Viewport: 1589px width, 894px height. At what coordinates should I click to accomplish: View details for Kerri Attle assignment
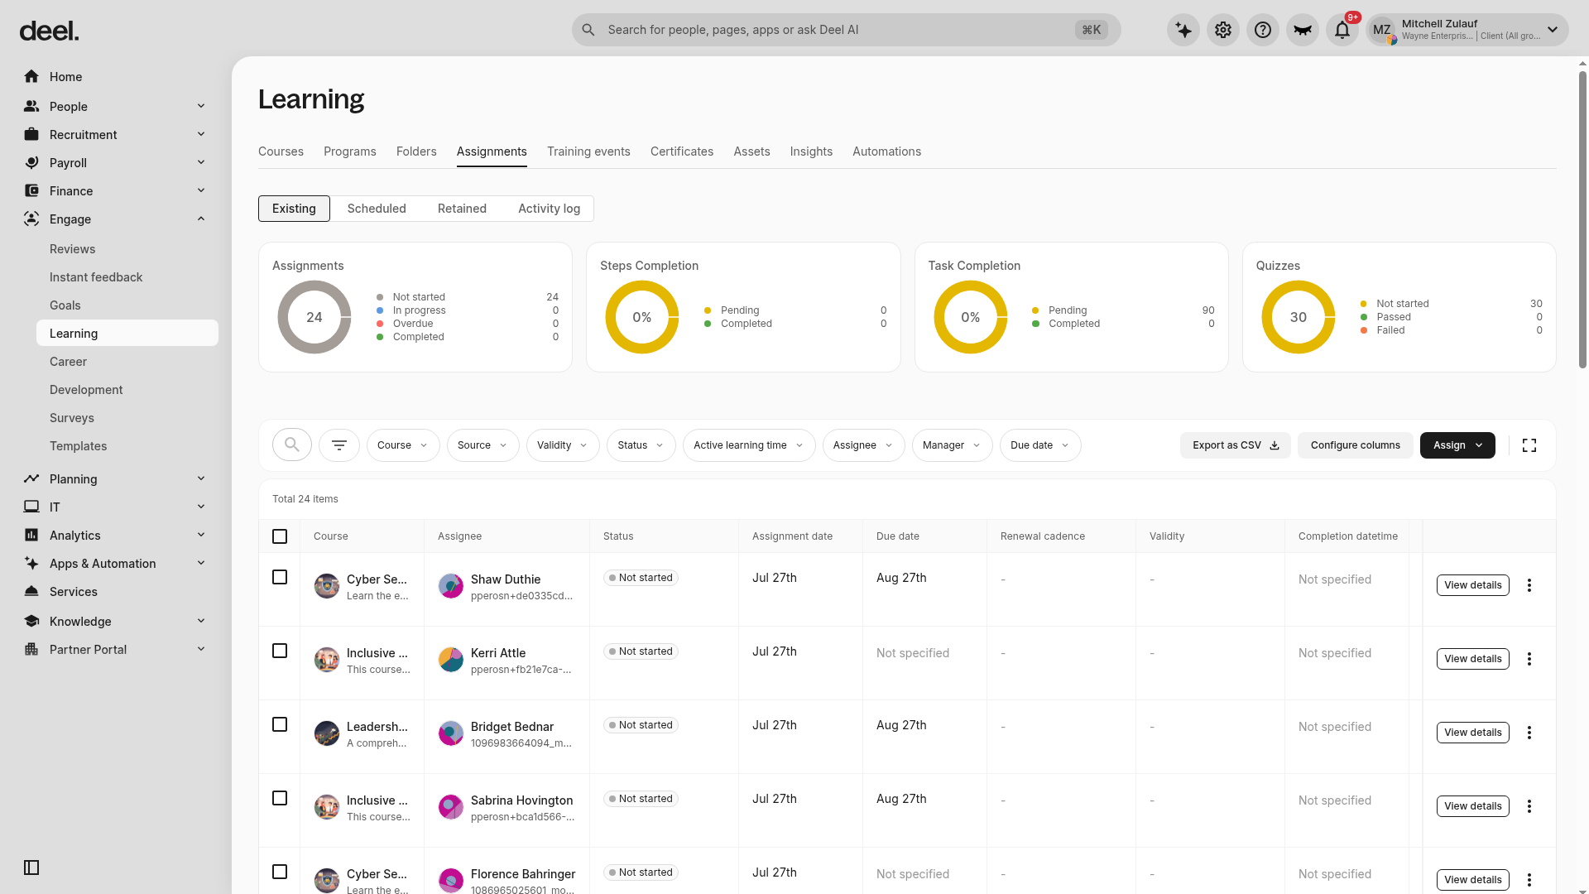[x=1473, y=659]
